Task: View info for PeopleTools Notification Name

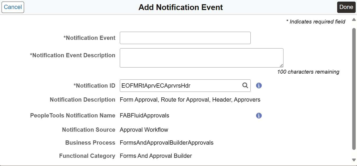Action: click(x=259, y=116)
